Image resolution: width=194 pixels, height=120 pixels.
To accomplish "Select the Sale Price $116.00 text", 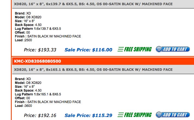I will tap(88, 50).
